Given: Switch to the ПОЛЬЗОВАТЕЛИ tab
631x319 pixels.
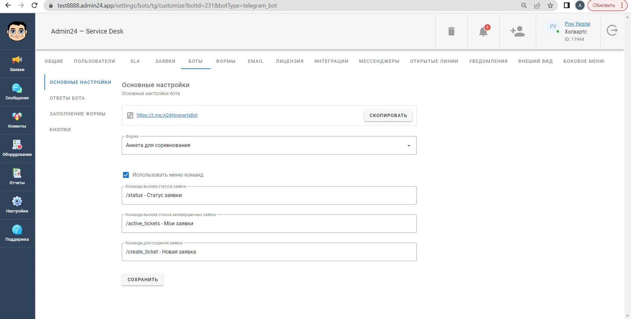Looking at the screenshot, I should 95,61.
